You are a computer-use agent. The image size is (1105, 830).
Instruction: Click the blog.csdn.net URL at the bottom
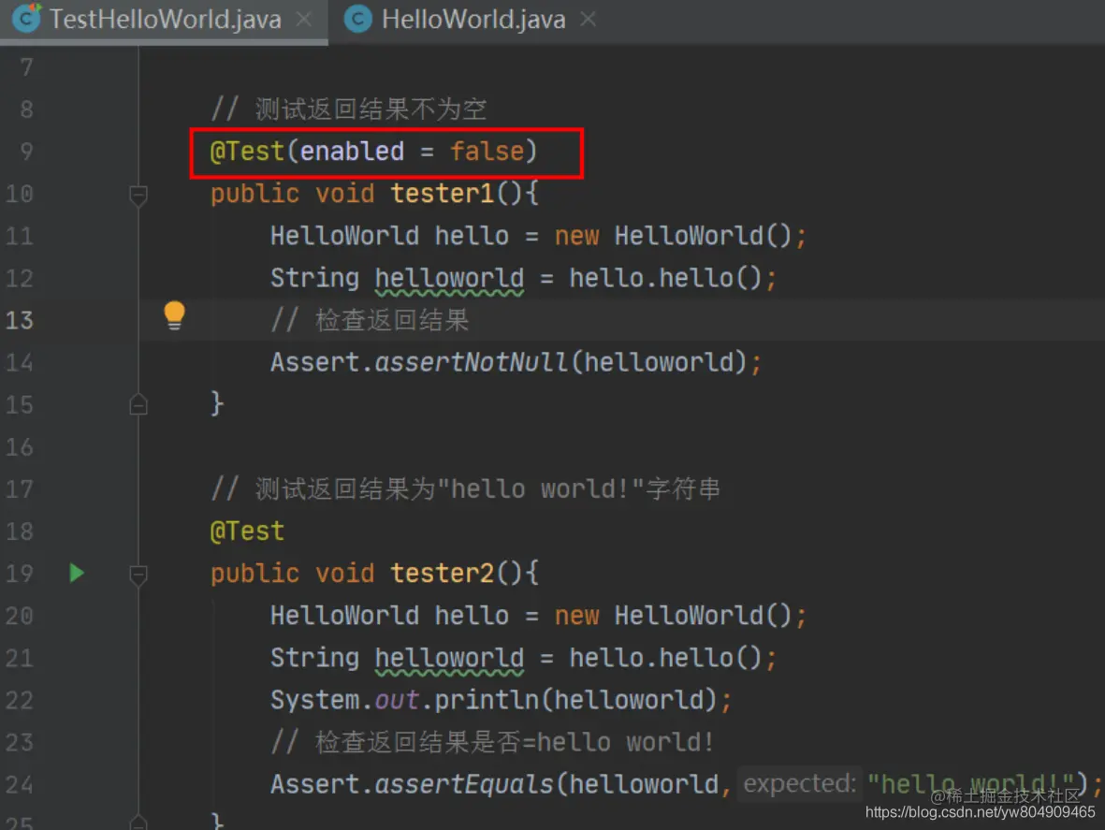tap(981, 812)
